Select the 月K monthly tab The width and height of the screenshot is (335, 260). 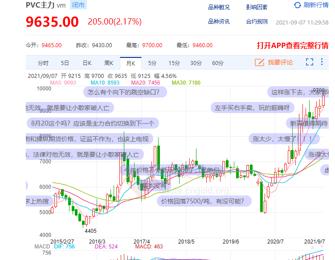click(x=131, y=63)
